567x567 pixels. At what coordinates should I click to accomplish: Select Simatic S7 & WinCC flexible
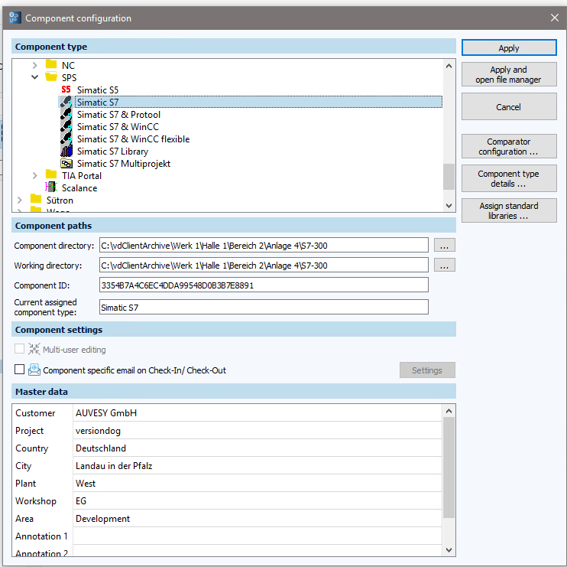coord(133,139)
